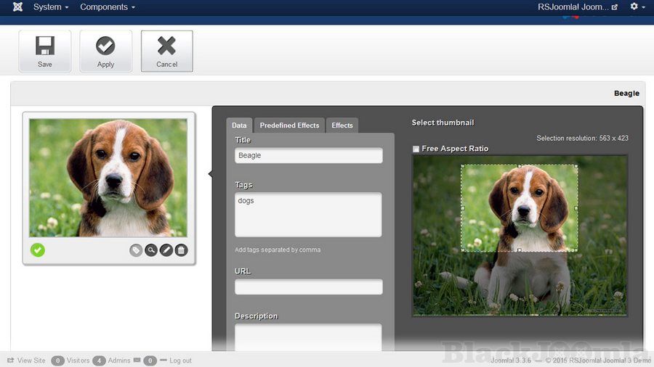Click the tag icon under the thumbnail
This screenshot has height=367, width=654.
tap(136, 250)
